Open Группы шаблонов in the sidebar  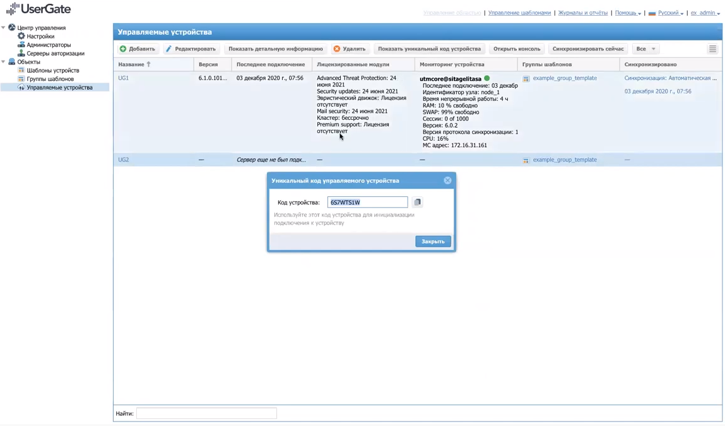(x=50, y=79)
